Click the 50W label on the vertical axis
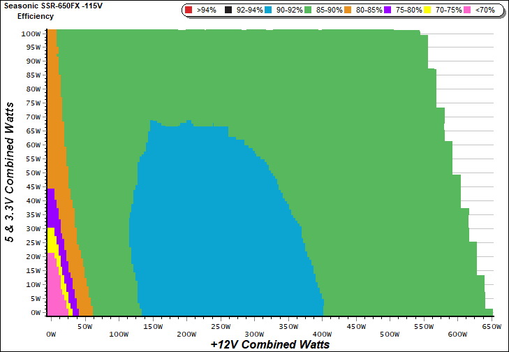509x352 pixels. (32, 173)
